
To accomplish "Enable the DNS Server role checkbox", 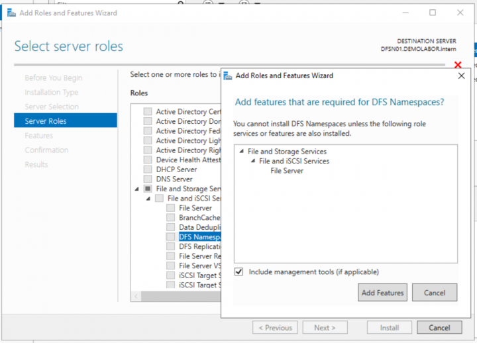I will [148, 179].
